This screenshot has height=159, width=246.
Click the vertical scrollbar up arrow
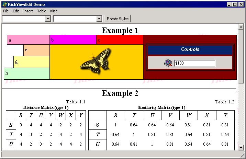click(241, 27)
